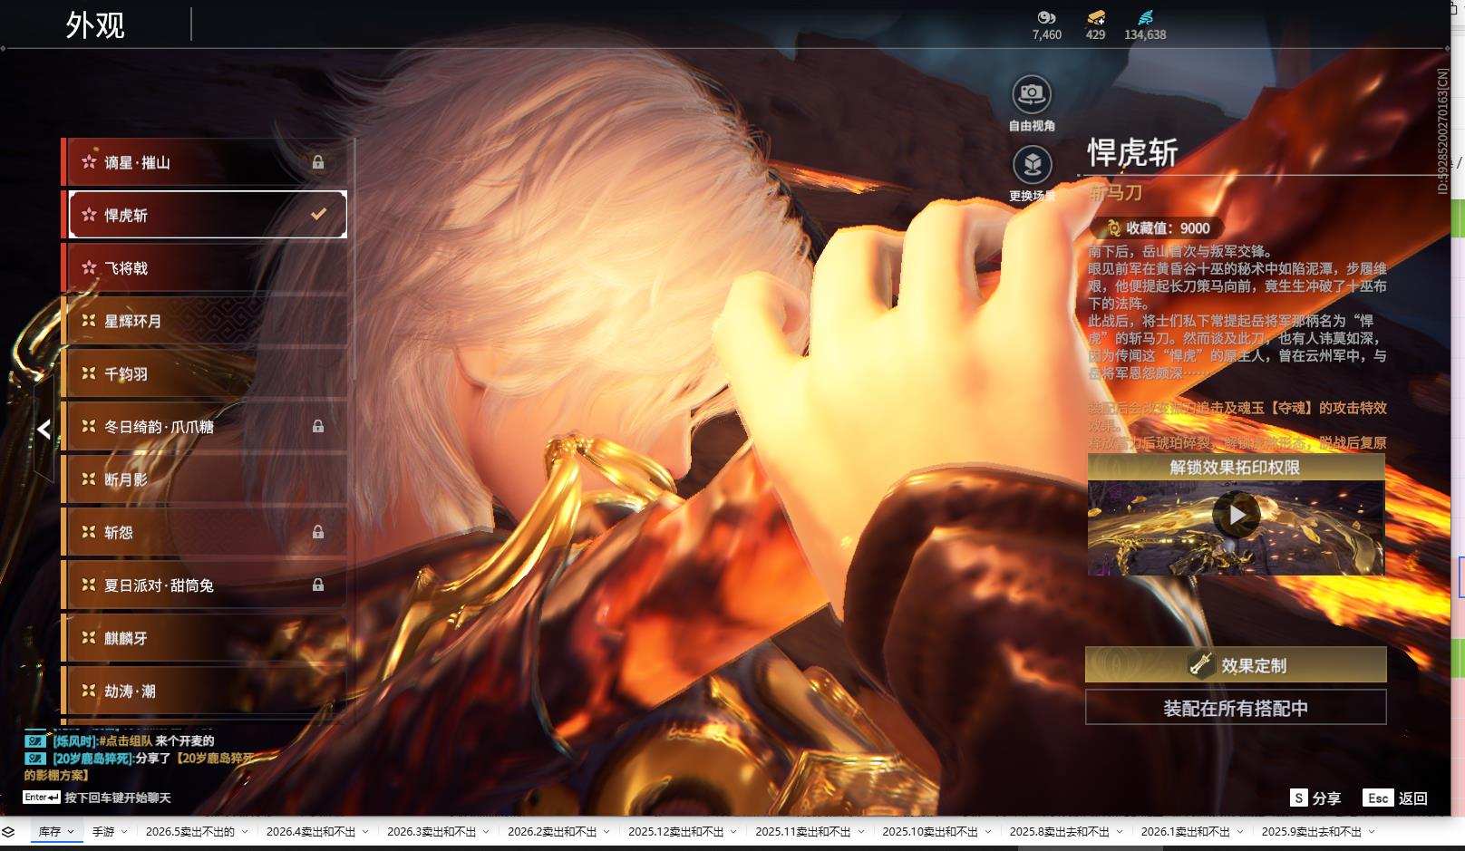This screenshot has height=851, width=1465.
Task: Switch to the 2026.4卖出和不出 sheet tab
Action: click(x=317, y=831)
